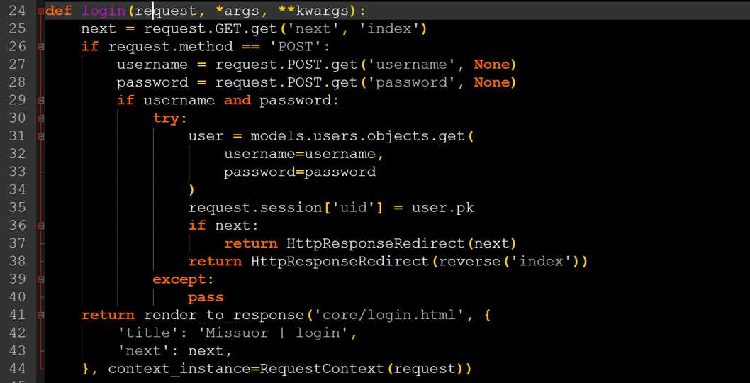The image size is (750, 383).
Task: Fold the except block on line 39
Action: 40,279
